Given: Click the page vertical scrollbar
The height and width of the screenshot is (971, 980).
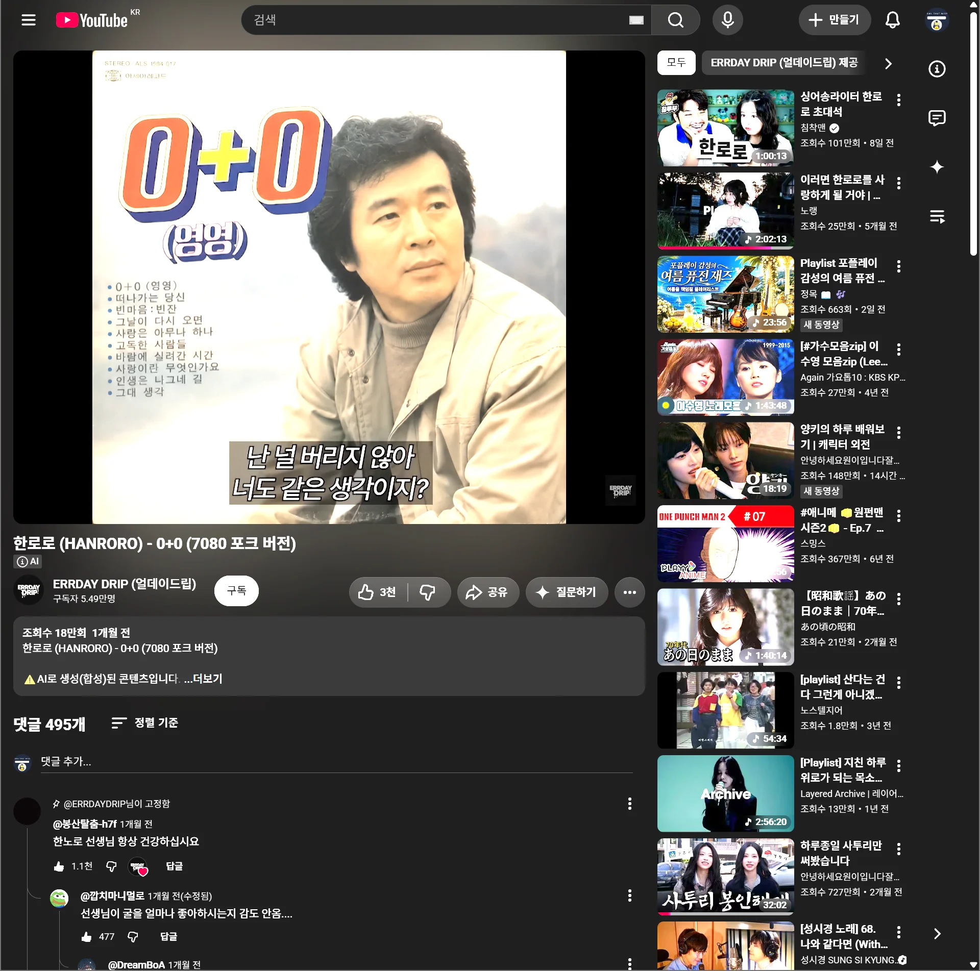Looking at the screenshot, I should pyautogui.click(x=973, y=133).
